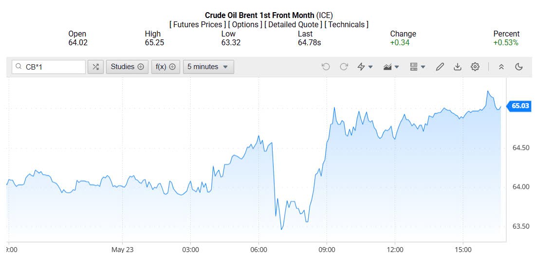
Task: Open the lightning bolt events menu
Action: coord(365,67)
